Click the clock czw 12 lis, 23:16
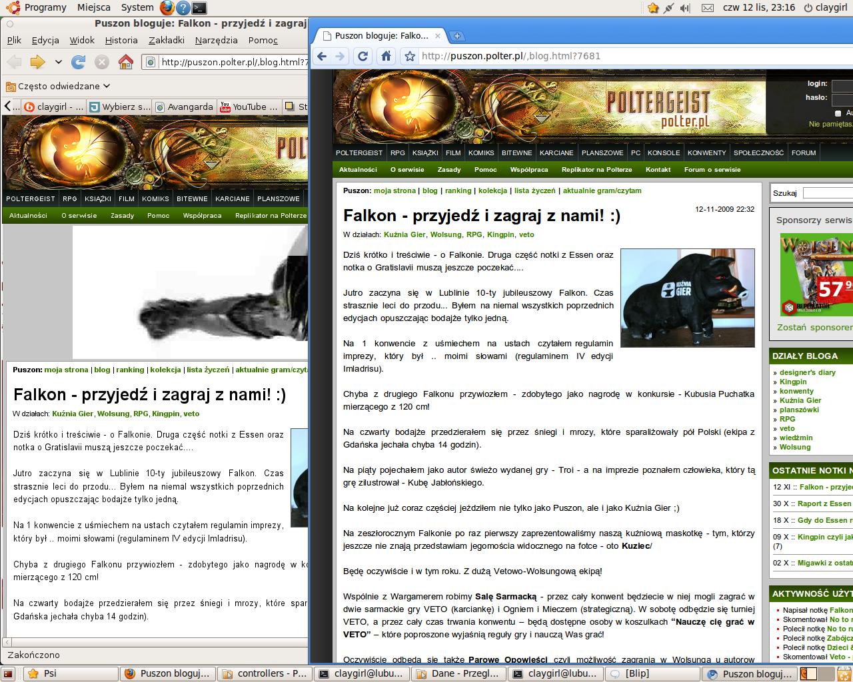 click(x=759, y=7)
